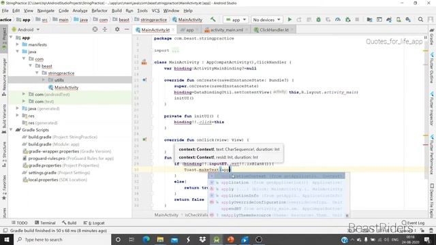Screen dimensions: 436x245
Task: Open the Mail app on the taskbar
Action: (174, 240)
